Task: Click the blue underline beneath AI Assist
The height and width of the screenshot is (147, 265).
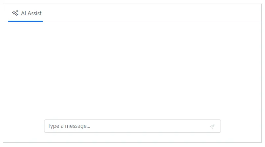Action: point(26,21)
